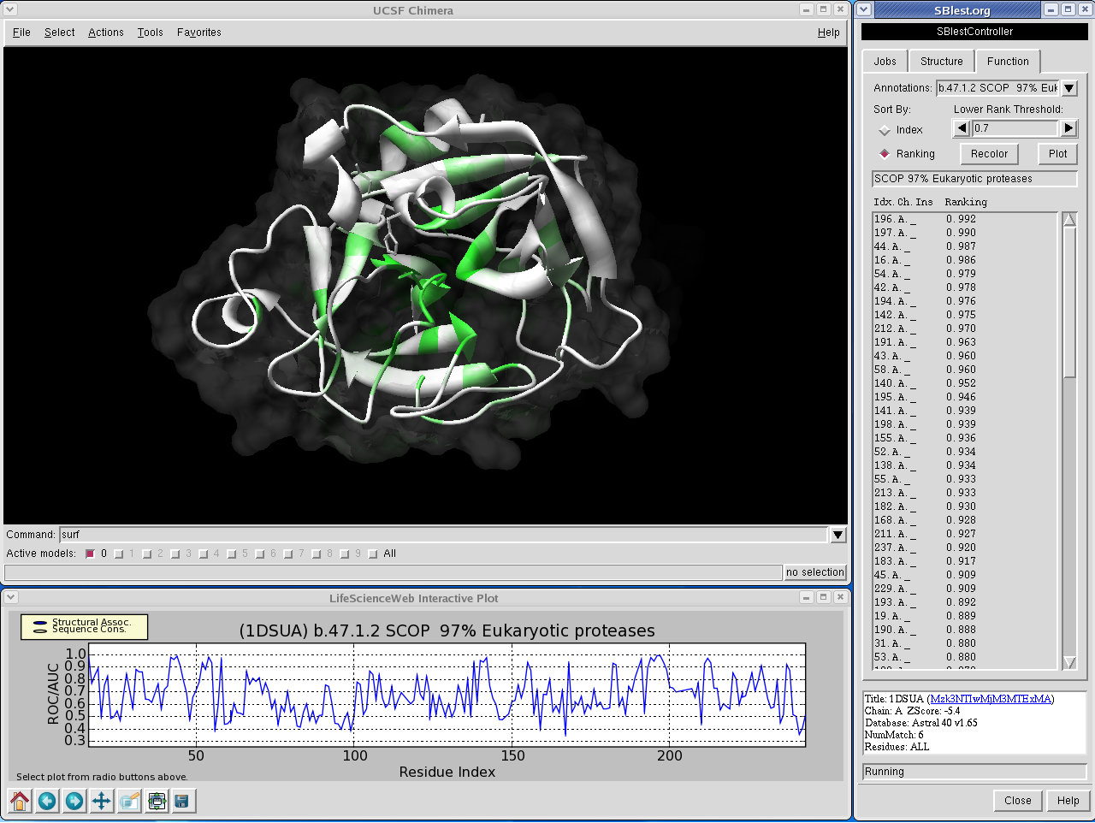
Task: Select residue 212 row ranked 0.970
Action: [x=965, y=329]
